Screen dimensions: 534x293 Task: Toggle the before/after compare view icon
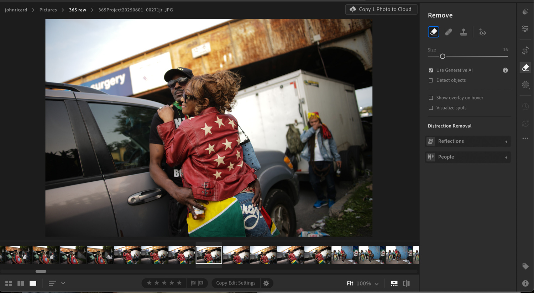click(x=406, y=283)
